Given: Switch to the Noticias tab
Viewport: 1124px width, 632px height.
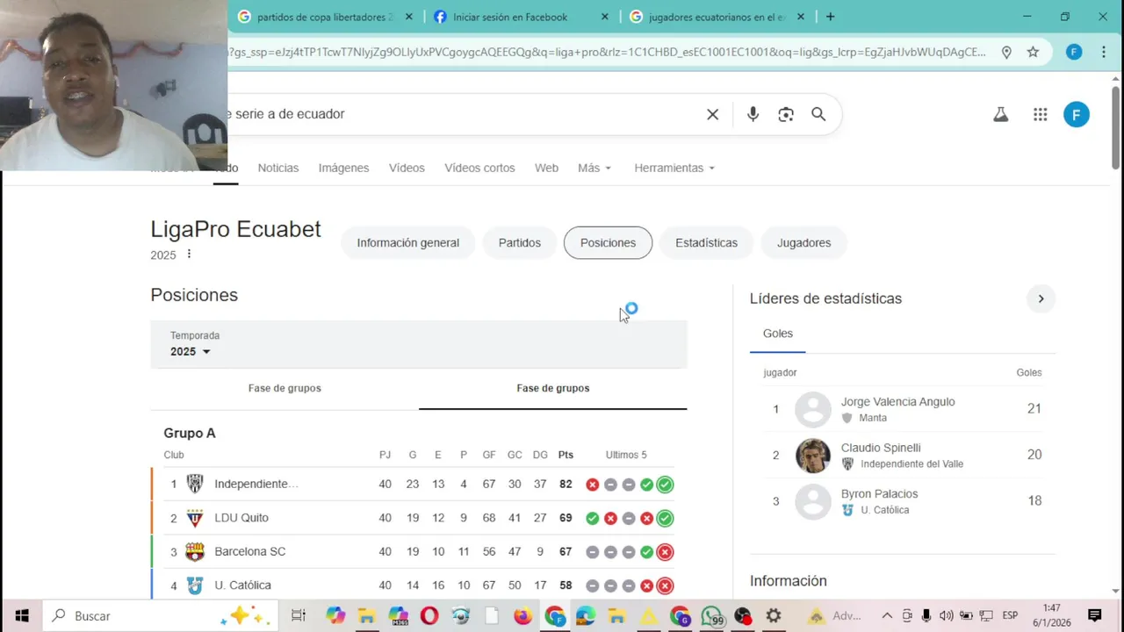Looking at the screenshot, I should [278, 168].
